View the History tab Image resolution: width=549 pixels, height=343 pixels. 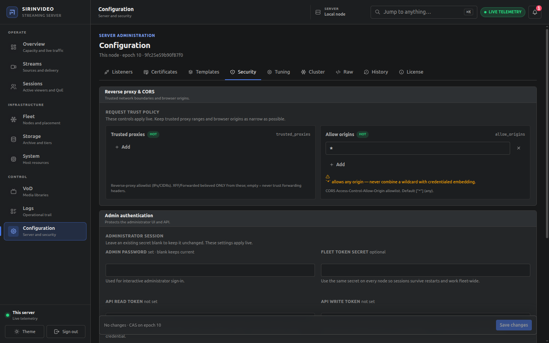coord(376,72)
